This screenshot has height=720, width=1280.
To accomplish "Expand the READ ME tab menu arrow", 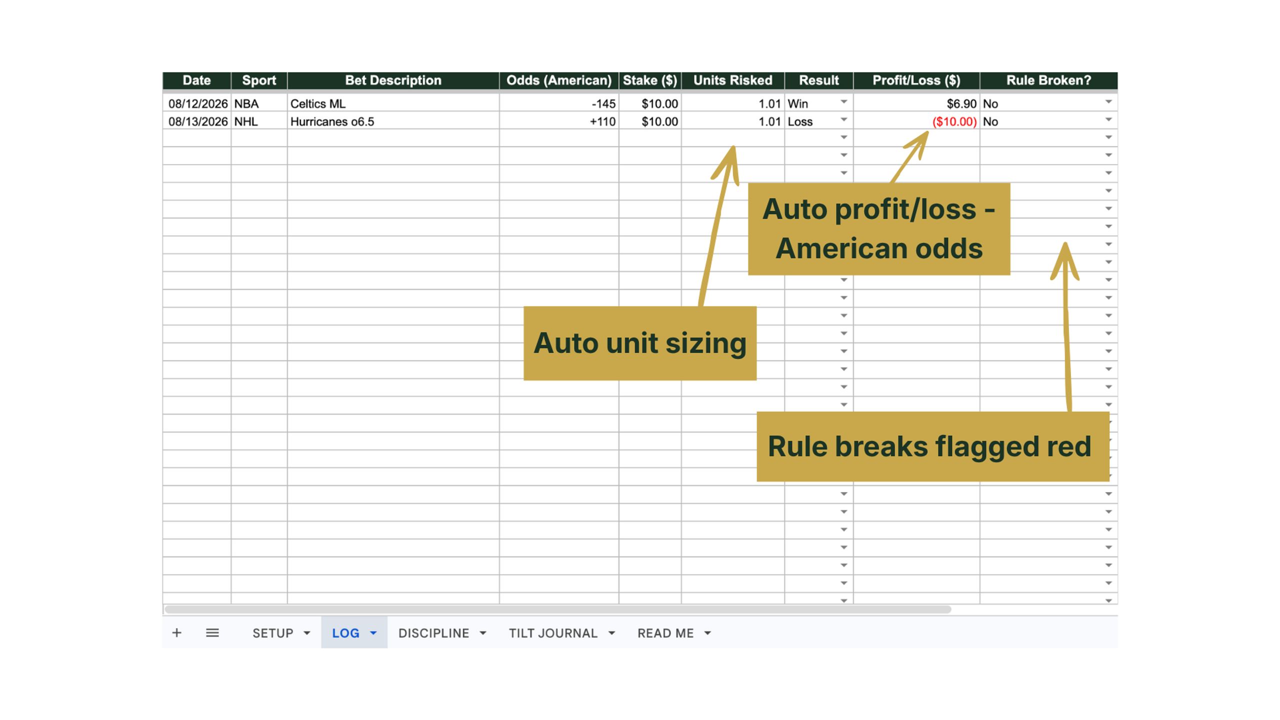I will pos(707,633).
